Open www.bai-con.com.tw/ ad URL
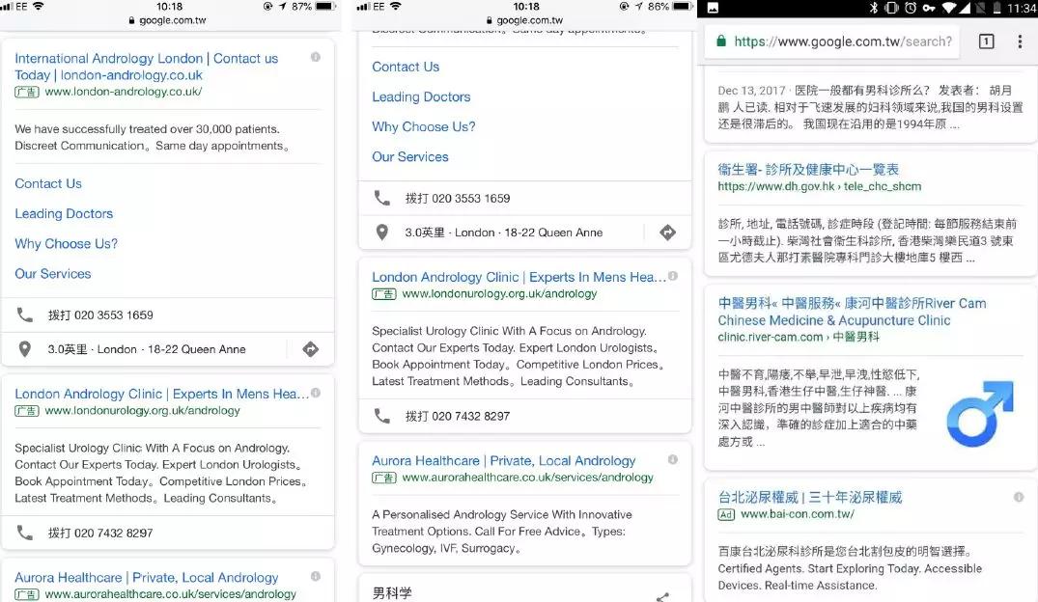The image size is (1038, 602). click(x=797, y=514)
